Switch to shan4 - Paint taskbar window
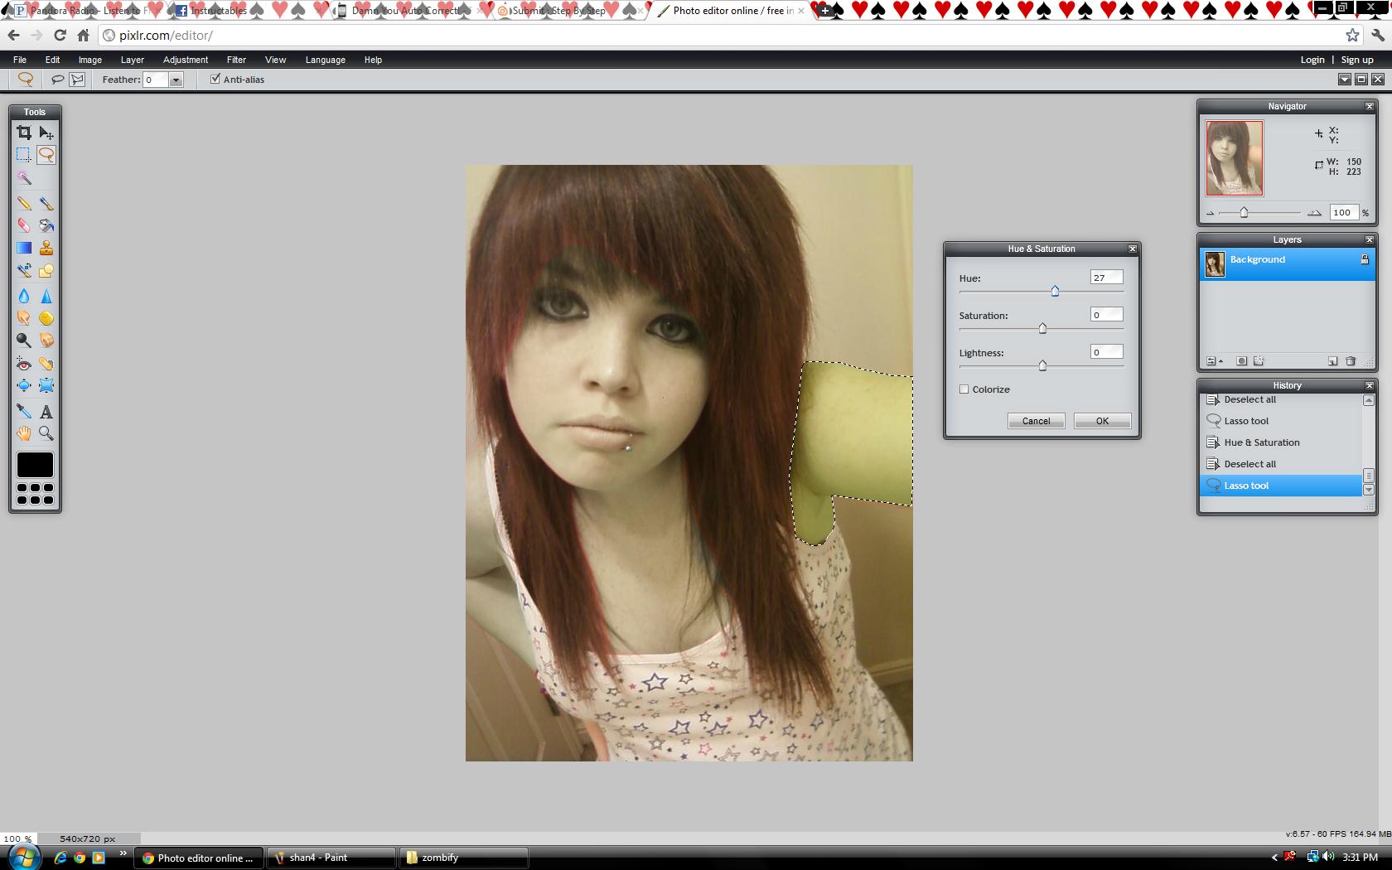 (331, 858)
